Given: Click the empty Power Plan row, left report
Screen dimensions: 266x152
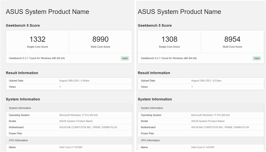Looking at the screenshot, I should pyautogui.click(x=69, y=134).
